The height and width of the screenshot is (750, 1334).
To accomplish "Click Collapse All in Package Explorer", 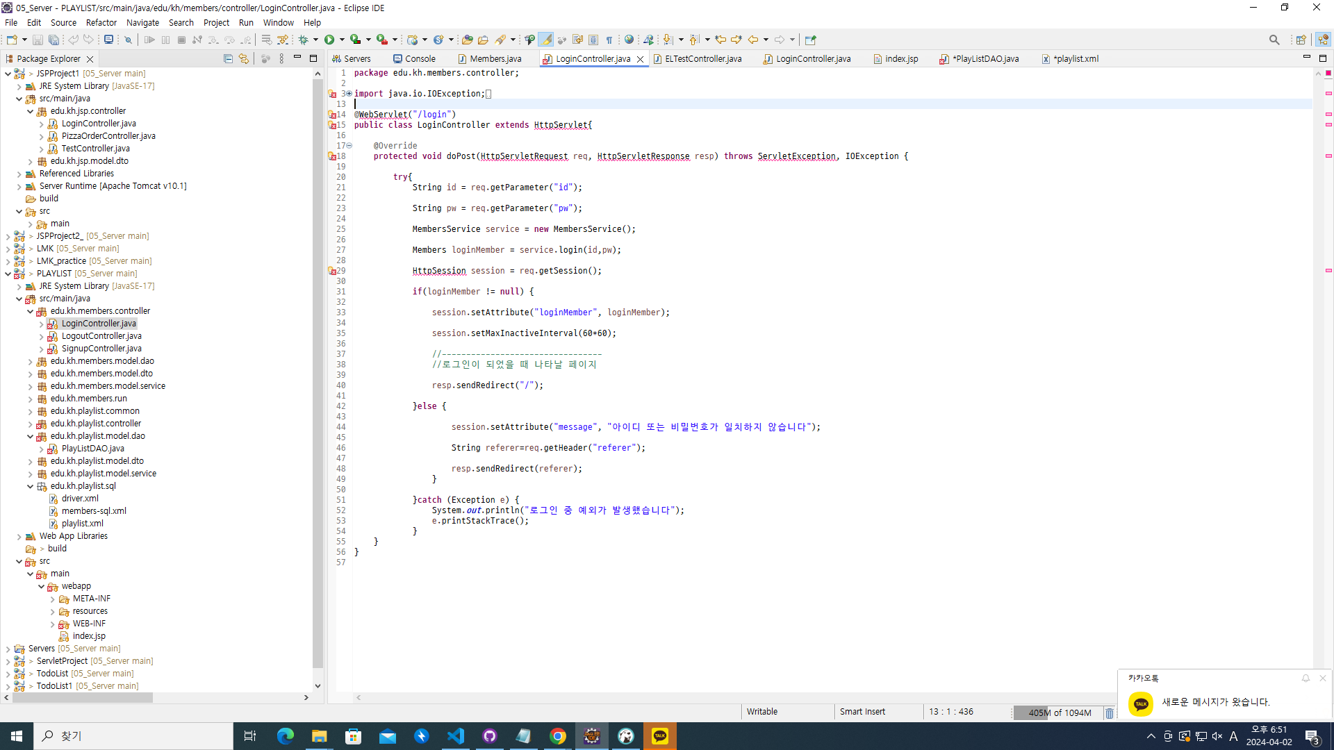I will click(228, 59).
